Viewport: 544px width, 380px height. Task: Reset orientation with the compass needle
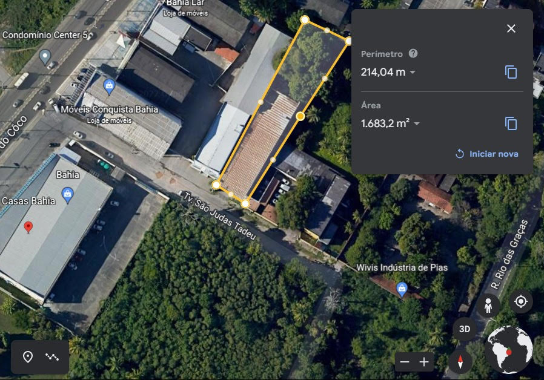[x=460, y=362]
